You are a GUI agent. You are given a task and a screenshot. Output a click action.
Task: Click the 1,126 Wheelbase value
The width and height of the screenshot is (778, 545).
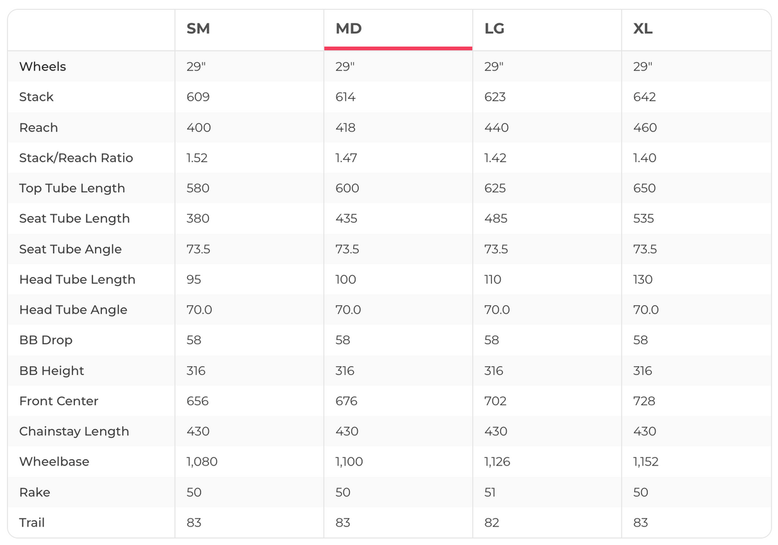(497, 462)
